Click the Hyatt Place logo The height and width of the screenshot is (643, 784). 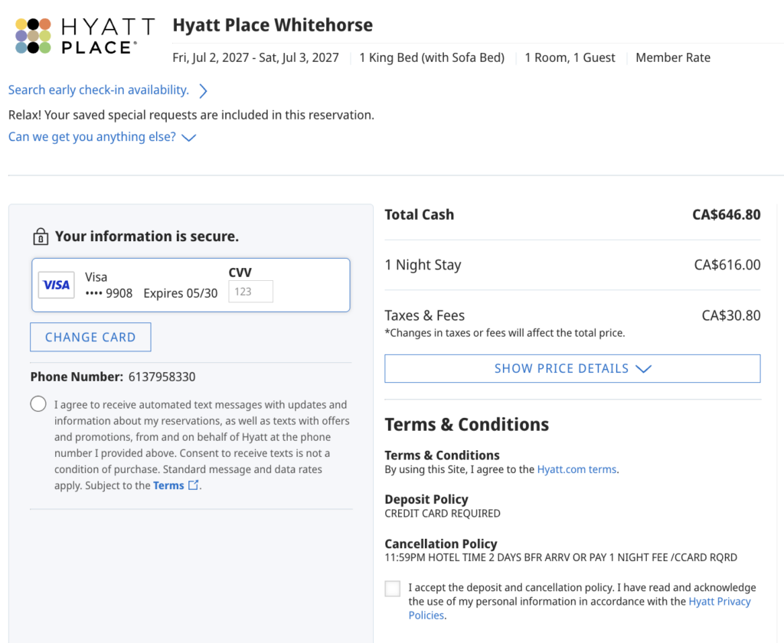pyautogui.click(x=84, y=35)
